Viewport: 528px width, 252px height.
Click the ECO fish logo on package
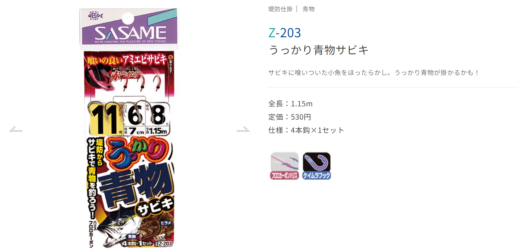coord(95,16)
